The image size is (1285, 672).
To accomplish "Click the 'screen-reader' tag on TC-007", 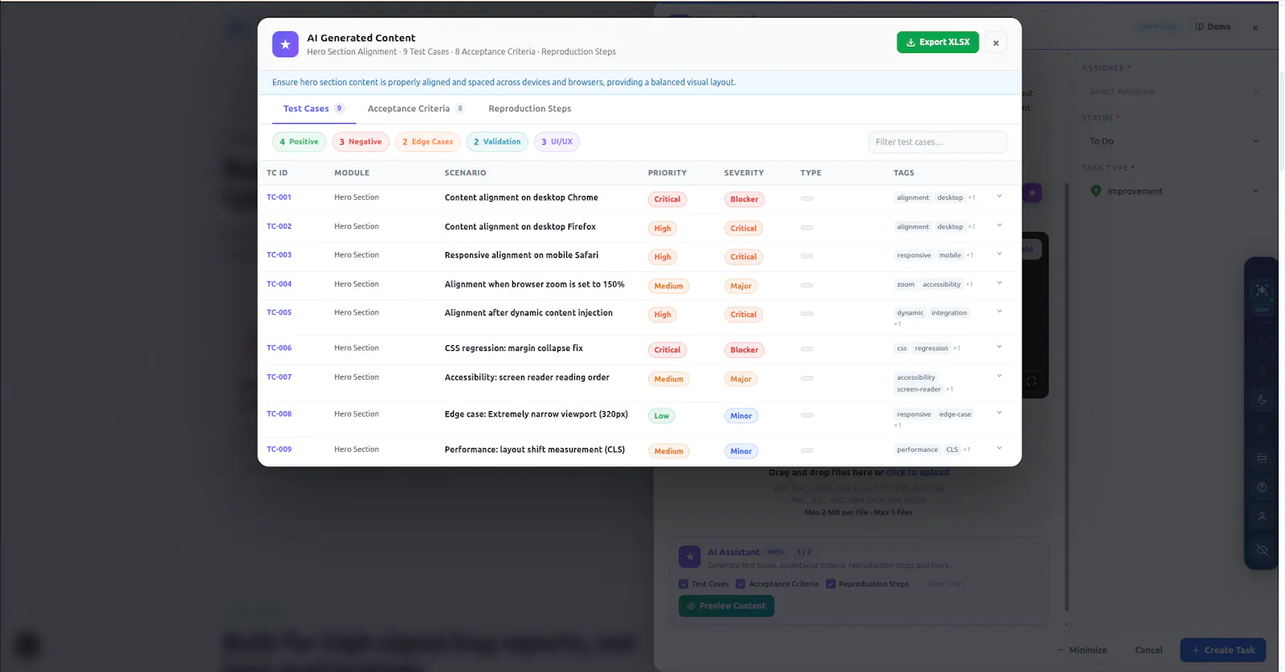I will pyautogui.click(x=919, y=389).
